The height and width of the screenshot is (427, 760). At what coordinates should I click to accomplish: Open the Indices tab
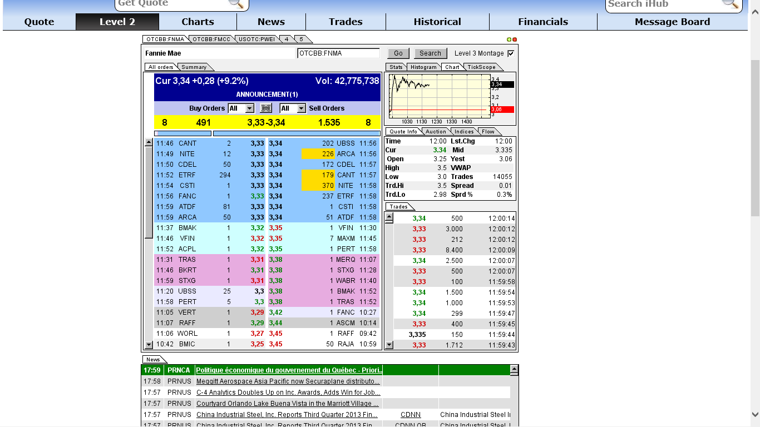pyautogui.click(x=464, y=132)
